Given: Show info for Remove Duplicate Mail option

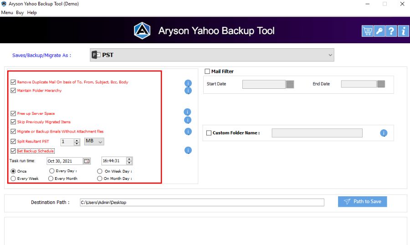Looking at the screenshot, I should (x=188, y=83).
